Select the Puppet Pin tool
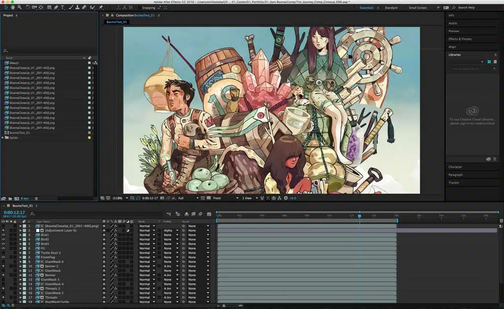504x309 pixels. click(x=102, y=7)
